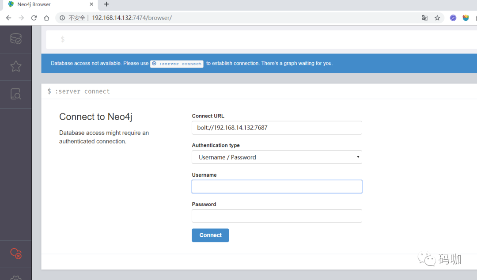477x280 pixels.
Task: Focus the Password input field
Action: pos(277,216)
